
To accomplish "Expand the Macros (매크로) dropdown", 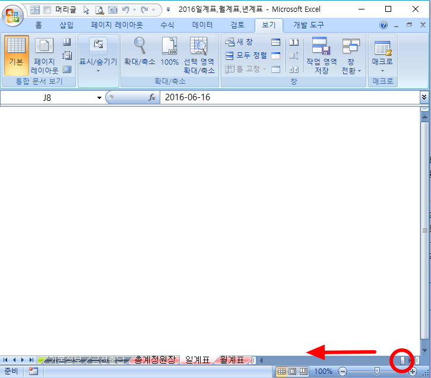I will pyautogui.click(x=382, y=55).
